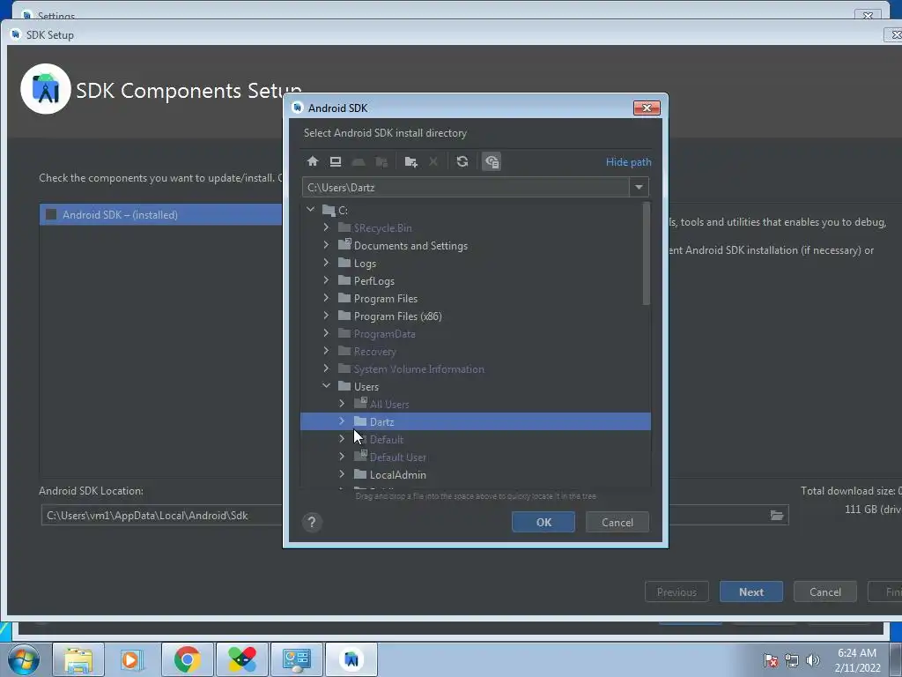Open the path history dropdown arrow
The image size is (902, 677).
pyautogui.click(x=639, y=187)
